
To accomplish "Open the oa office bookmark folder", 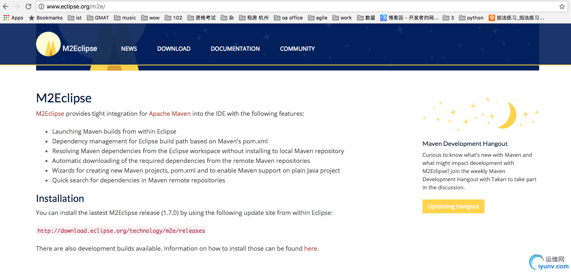I will [289, 18].
